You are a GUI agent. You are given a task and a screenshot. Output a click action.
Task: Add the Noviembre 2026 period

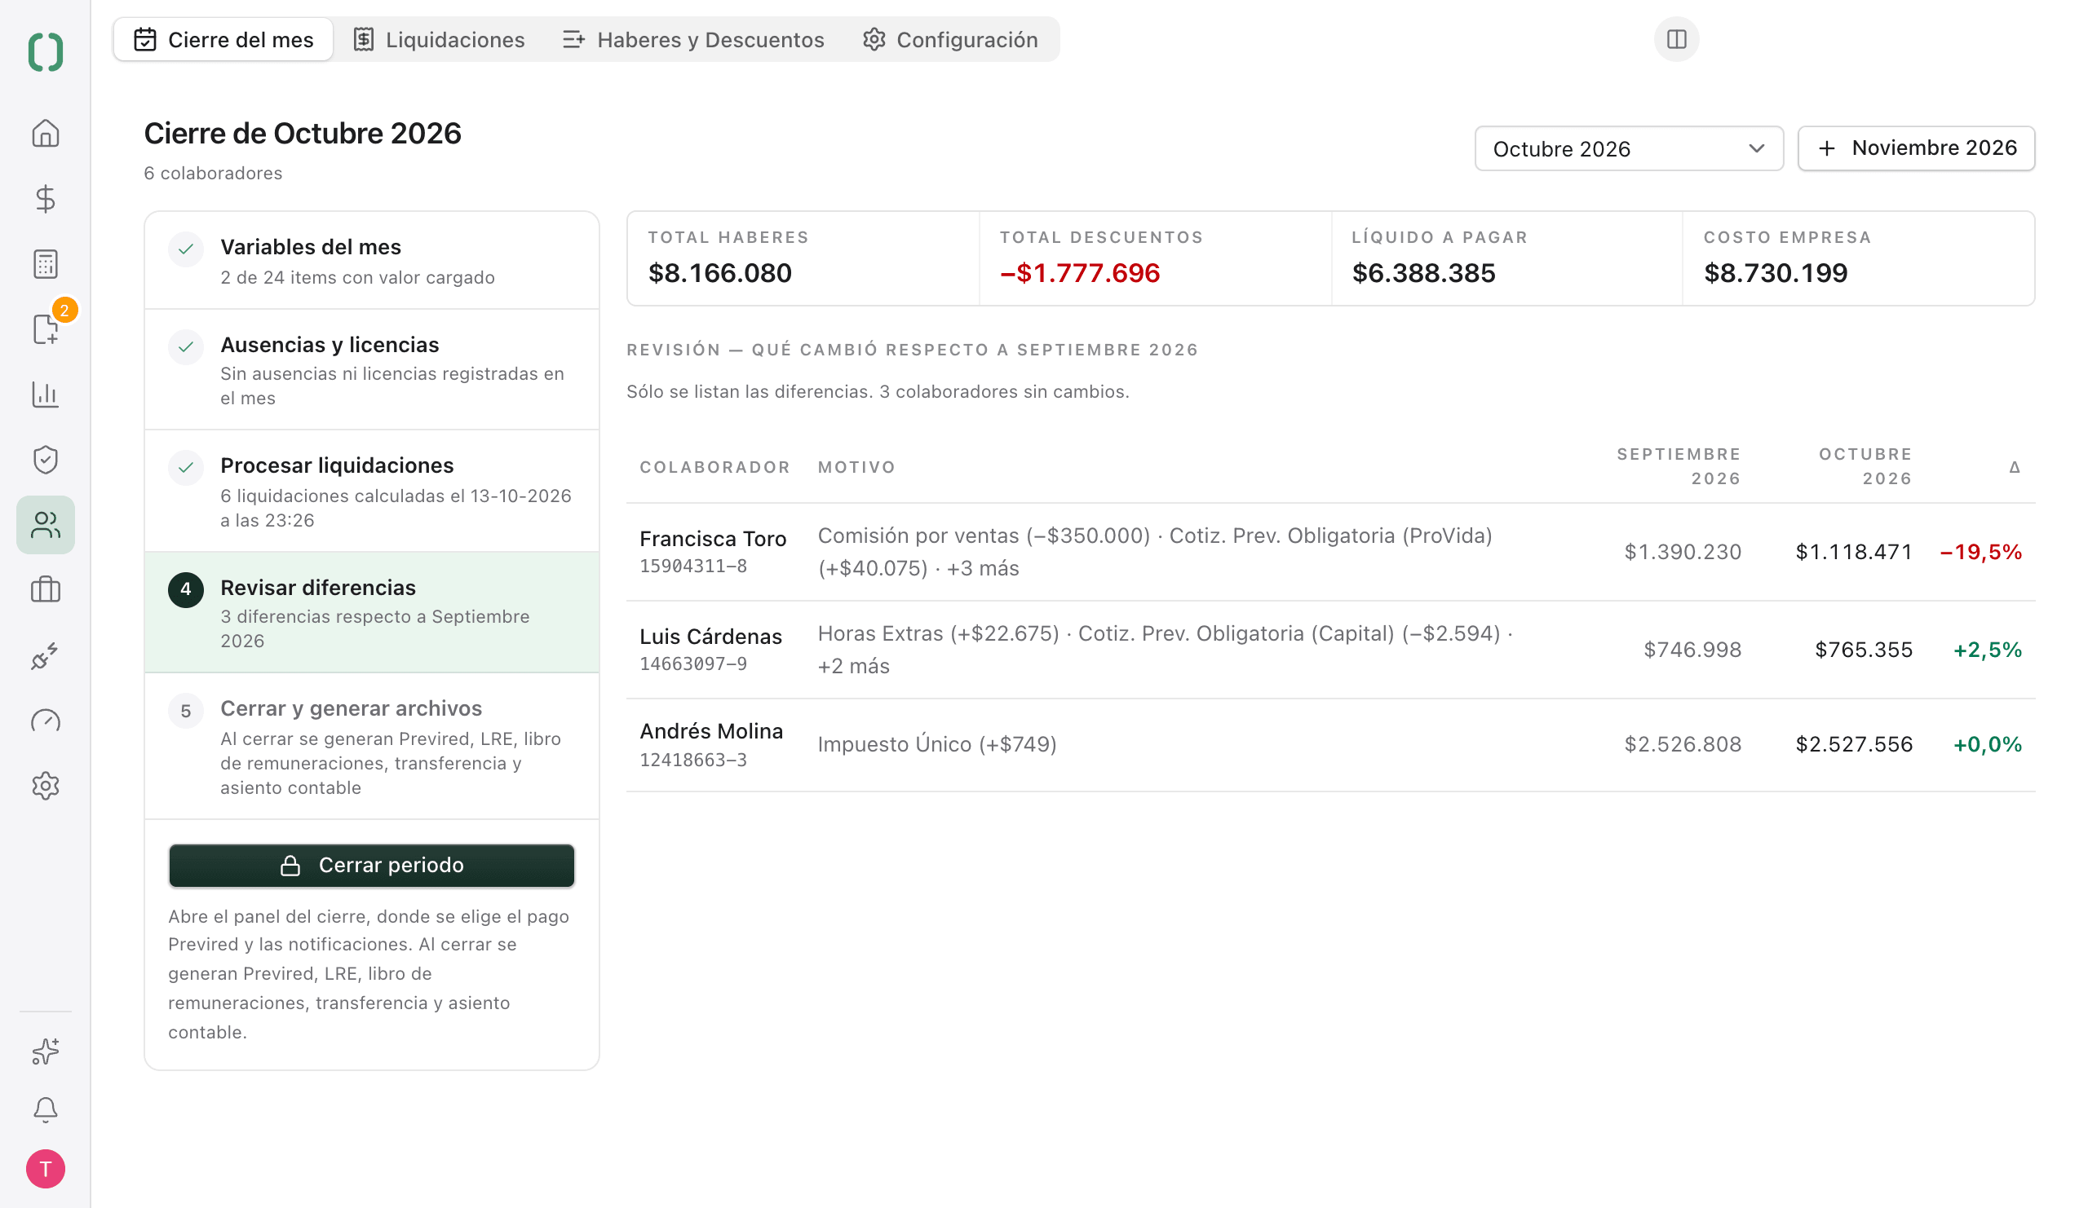click(1916, 148)
